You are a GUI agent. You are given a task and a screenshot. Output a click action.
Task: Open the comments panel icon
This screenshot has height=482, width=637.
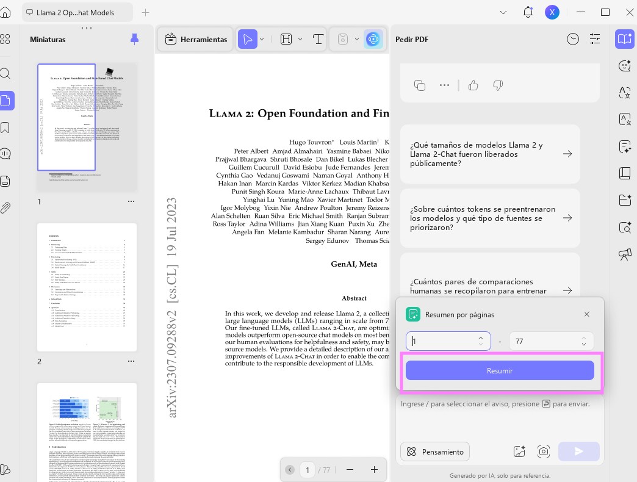[x=5, y=154]
